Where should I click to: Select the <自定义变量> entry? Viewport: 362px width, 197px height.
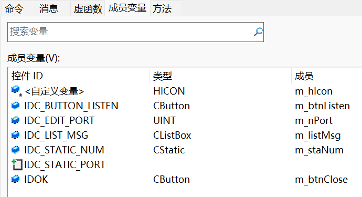pos(55,91)
